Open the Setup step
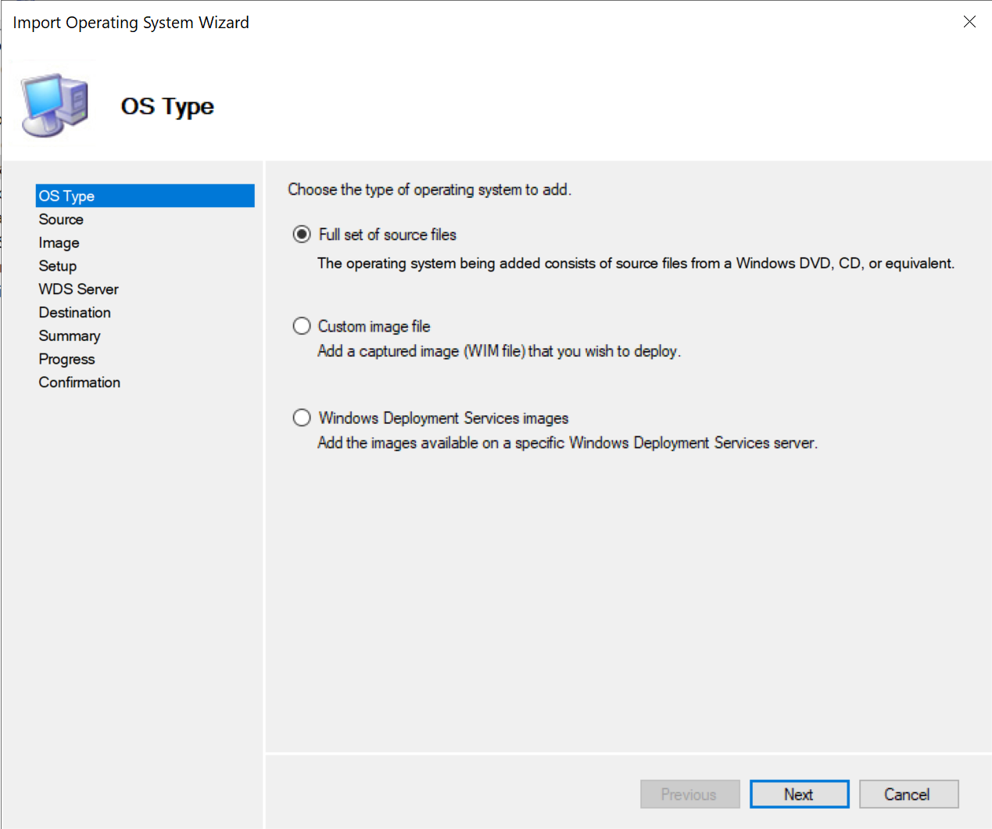 57,266
